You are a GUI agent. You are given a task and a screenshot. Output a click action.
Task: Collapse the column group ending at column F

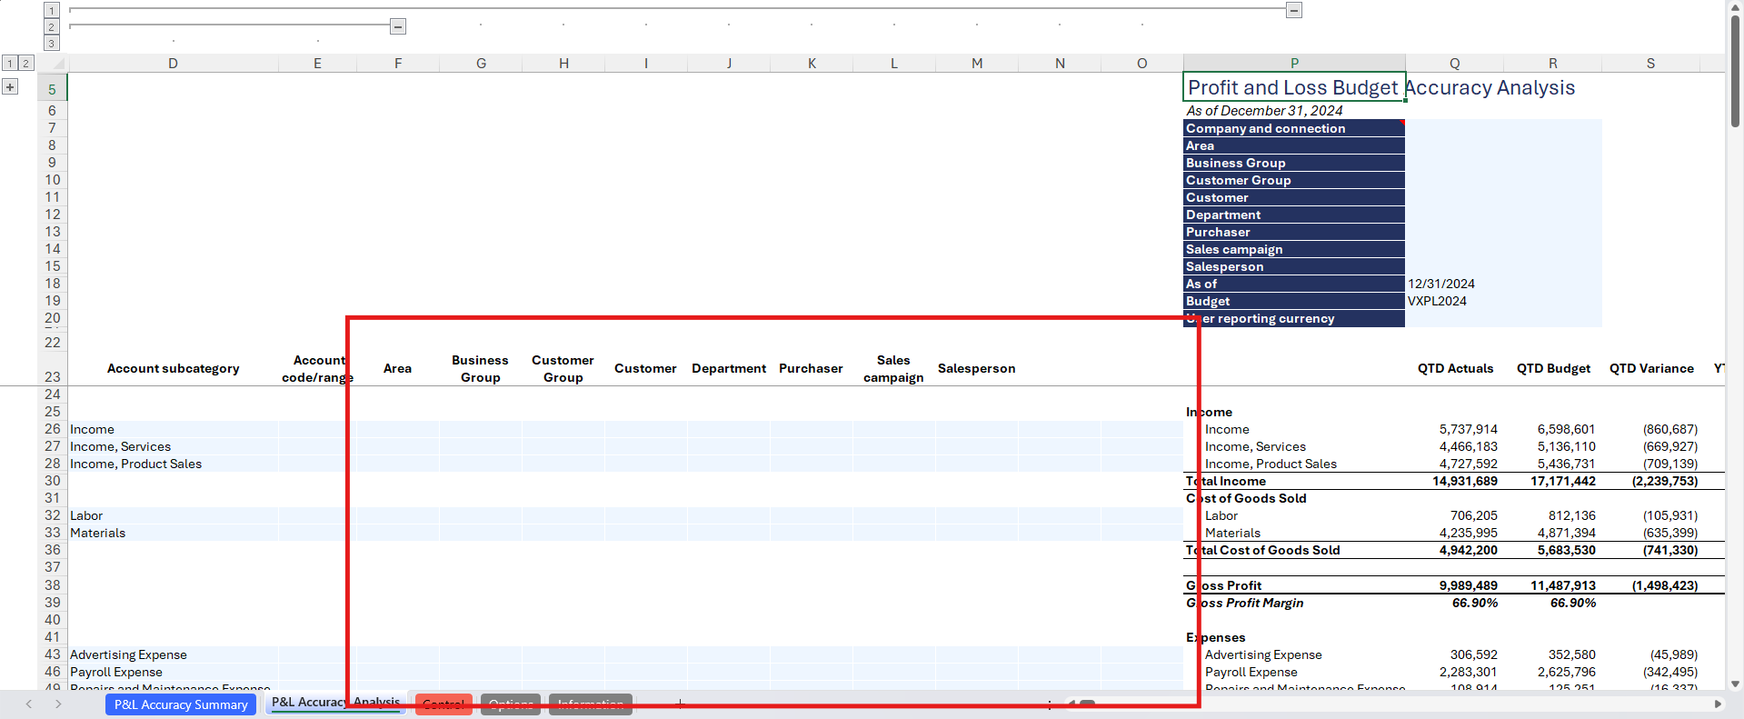click(x=398, y=26)
